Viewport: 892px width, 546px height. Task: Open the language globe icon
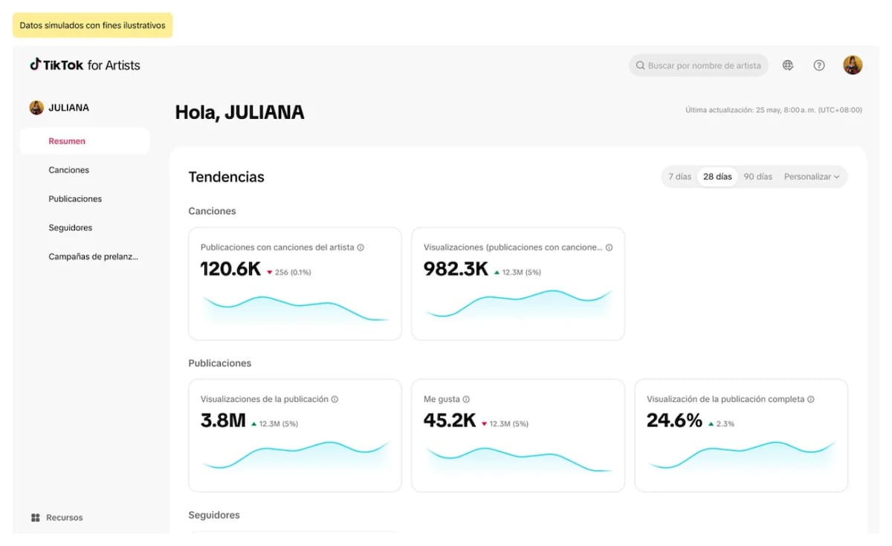pyautogui.click(x=788, y=65)
